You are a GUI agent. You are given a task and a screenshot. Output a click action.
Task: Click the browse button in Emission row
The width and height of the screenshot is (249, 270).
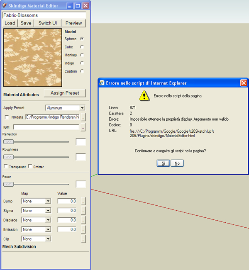[83, 229]
